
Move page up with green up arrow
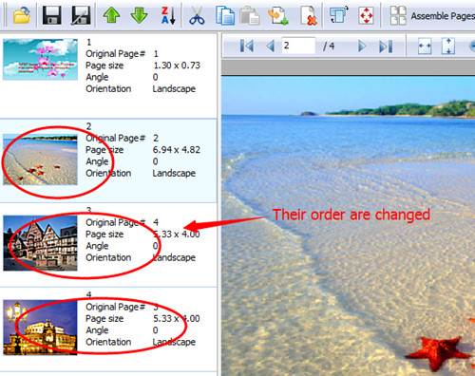click(x=111, y=15)
